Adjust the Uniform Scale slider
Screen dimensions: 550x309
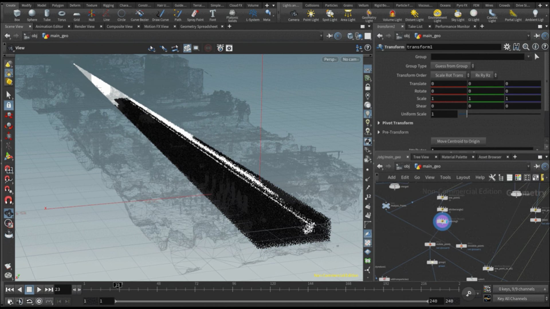point(467,114)
